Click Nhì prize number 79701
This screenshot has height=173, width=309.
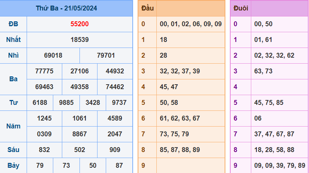[x=106, y=55]
